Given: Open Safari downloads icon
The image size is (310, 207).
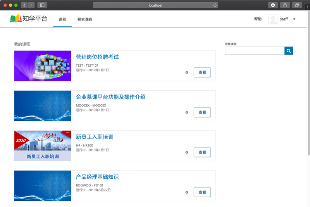Looking at the screenshot, I should click(x=273, y=5).
